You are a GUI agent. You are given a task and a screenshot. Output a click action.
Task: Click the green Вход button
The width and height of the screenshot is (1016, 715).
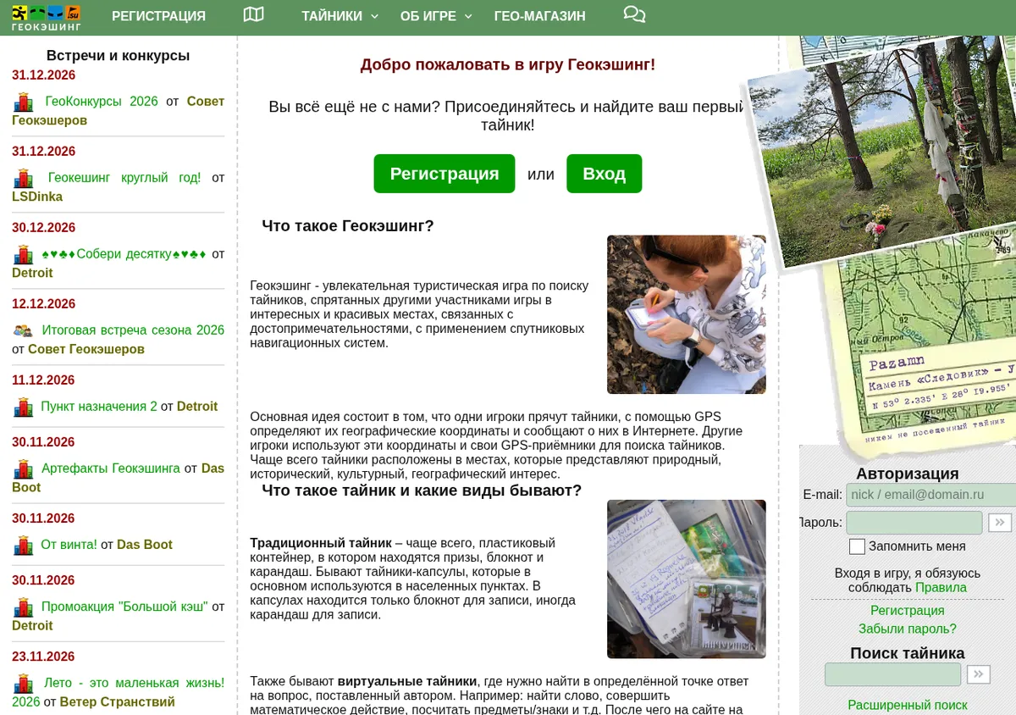[605, 174]
